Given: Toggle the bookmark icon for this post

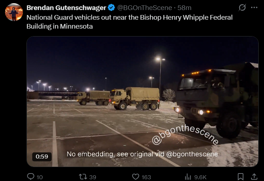Looking at the screenshot, I should click(x=241, y=177).
